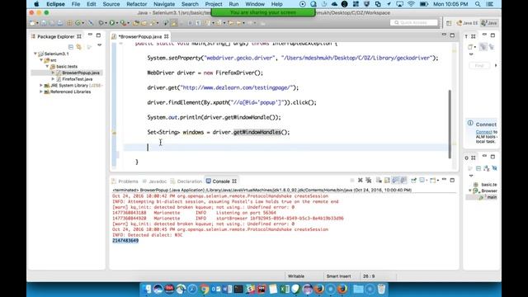Click Open Perspective icon near Java EE

click(x=449, y=23)
